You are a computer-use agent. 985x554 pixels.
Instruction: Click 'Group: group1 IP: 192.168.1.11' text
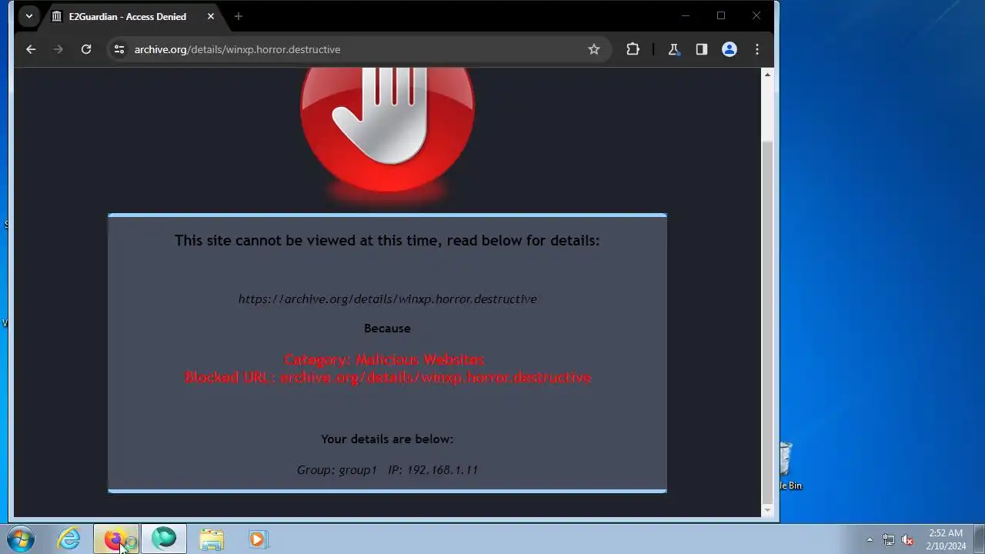pyautogui.click(x=387, y=469)
